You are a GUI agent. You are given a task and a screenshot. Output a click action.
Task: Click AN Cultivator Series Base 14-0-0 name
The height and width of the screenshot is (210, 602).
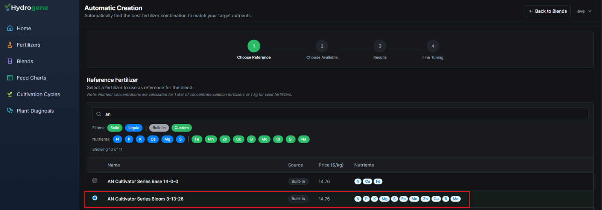tap(143, 181)
